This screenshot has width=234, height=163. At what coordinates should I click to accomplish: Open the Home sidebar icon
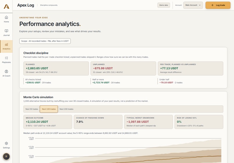[x=6, y=17]
